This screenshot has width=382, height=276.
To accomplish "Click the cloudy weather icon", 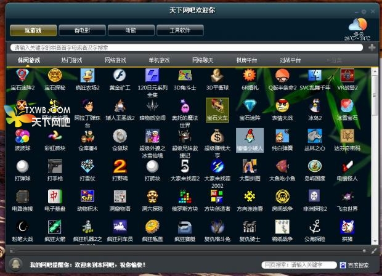I will tap(357, 25).
